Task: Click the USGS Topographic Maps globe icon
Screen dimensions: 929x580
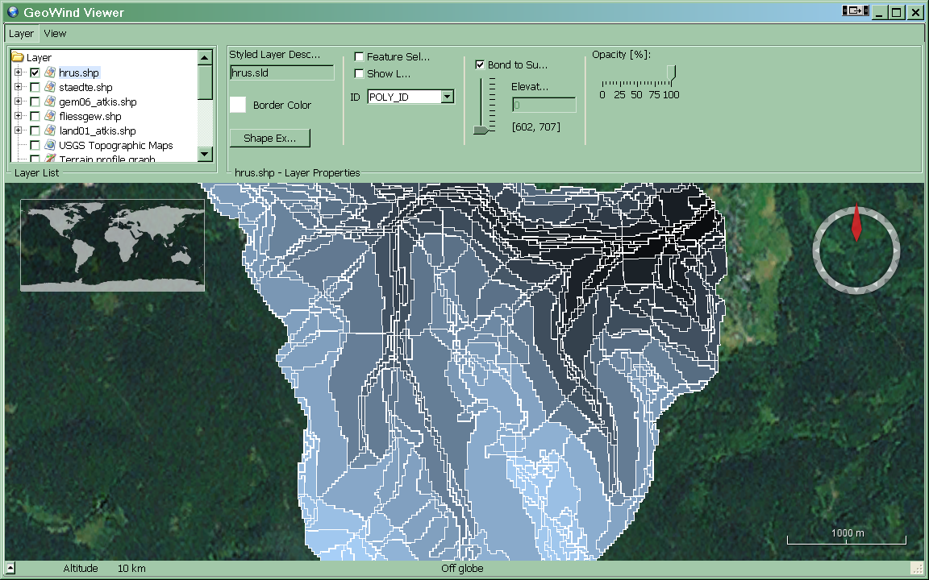Action: point(50,145)
